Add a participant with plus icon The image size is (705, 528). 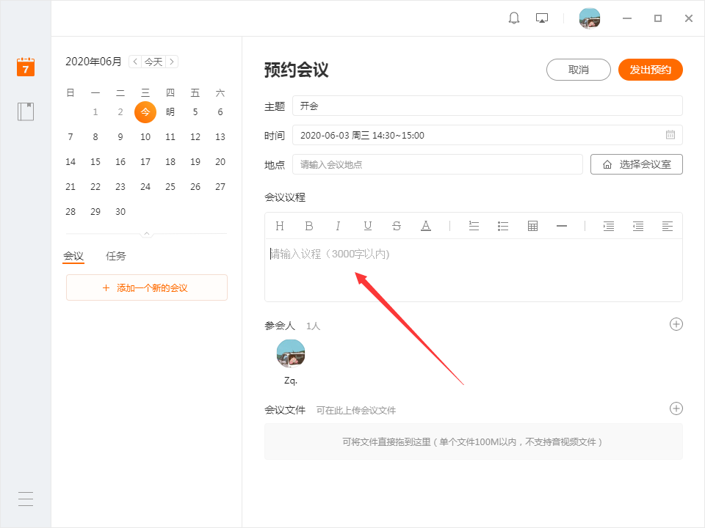676,324
